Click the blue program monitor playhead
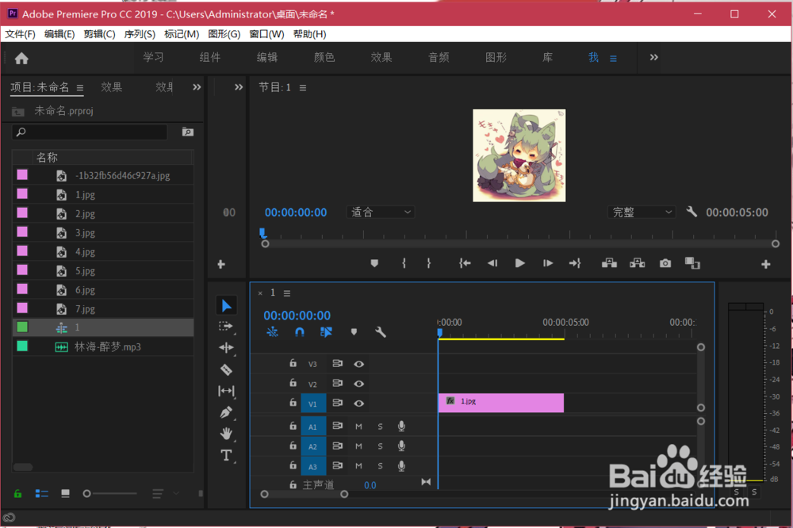The width and height of the screenshot is (793, 528). tap(262, 232)
